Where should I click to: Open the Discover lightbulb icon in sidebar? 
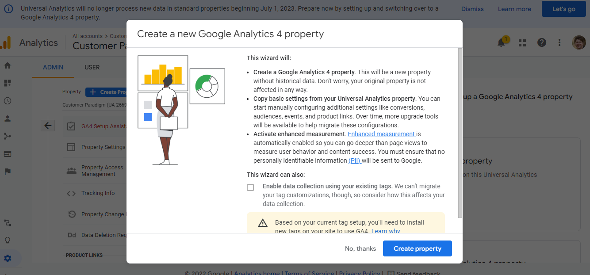tap(7, 240)
